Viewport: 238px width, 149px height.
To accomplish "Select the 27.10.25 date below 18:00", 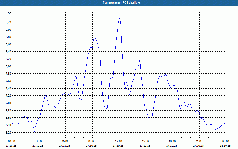I will (172, 145).
